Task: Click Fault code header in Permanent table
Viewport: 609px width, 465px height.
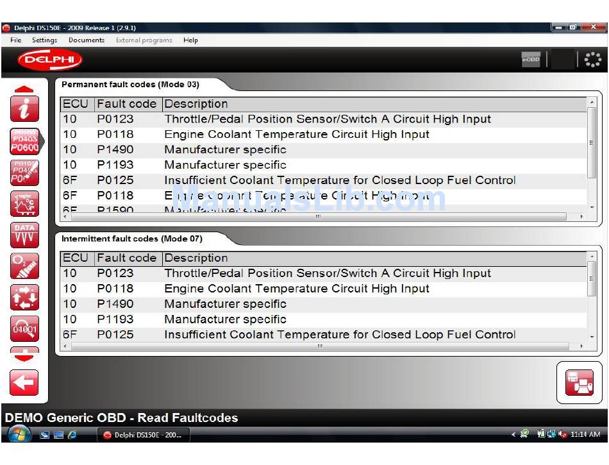Action: pos(128,104)
